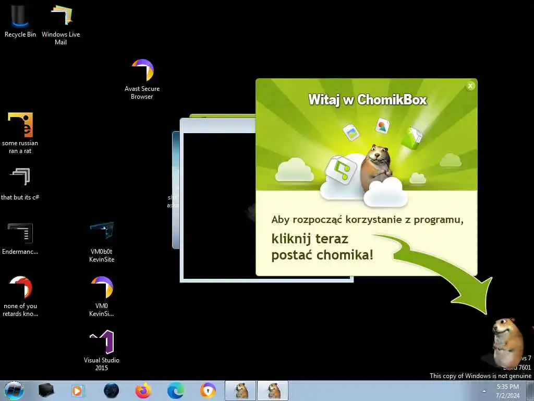Activate ChomikBox taskbar button beside Avast icon

[x=240, y=391]
